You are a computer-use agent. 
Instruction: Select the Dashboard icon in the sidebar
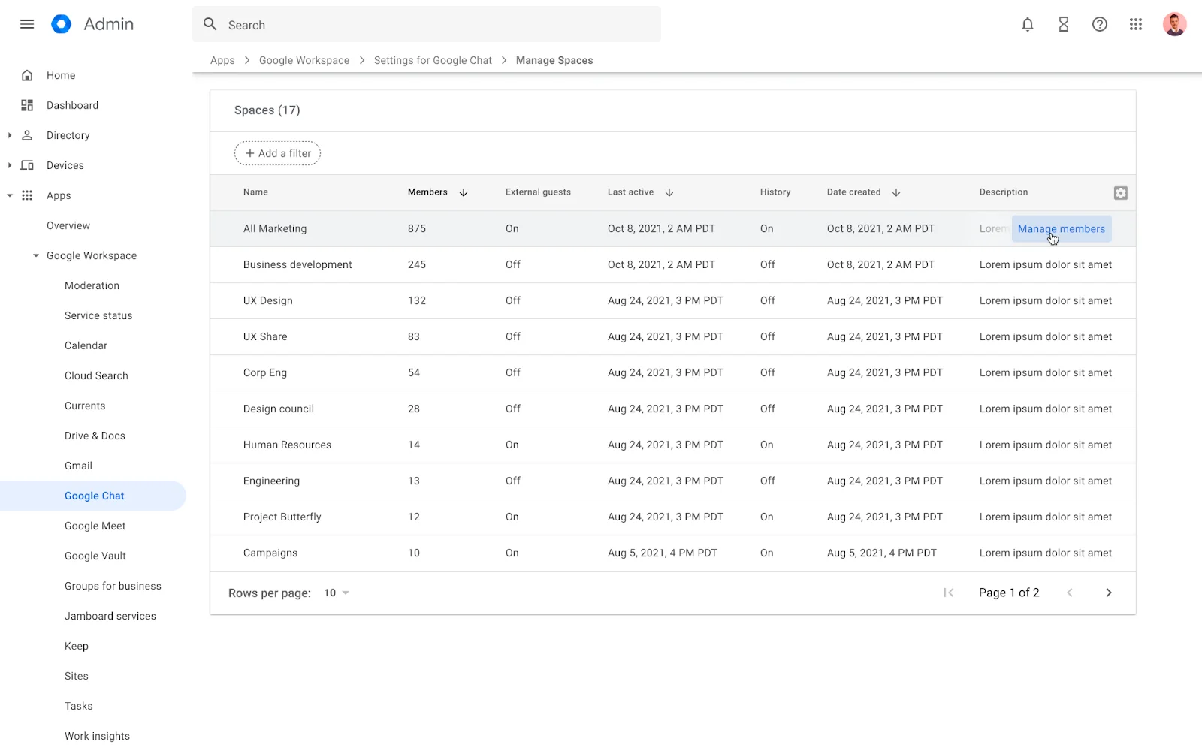[27, 105]
